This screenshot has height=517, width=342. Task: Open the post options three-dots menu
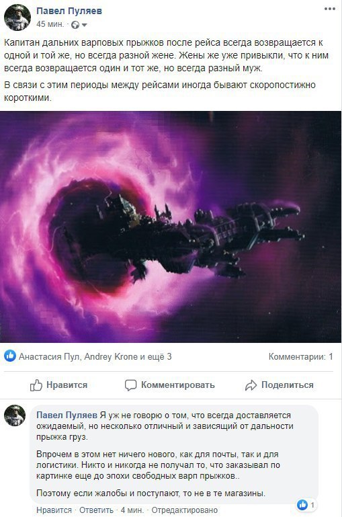(329, 9)
